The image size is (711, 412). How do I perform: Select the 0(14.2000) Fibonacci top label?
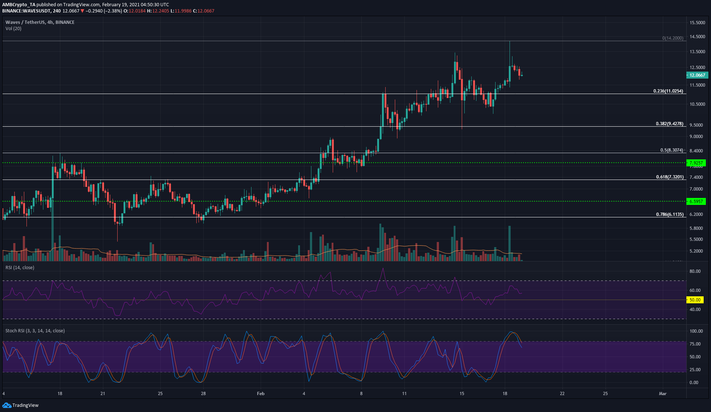point(673,38)
